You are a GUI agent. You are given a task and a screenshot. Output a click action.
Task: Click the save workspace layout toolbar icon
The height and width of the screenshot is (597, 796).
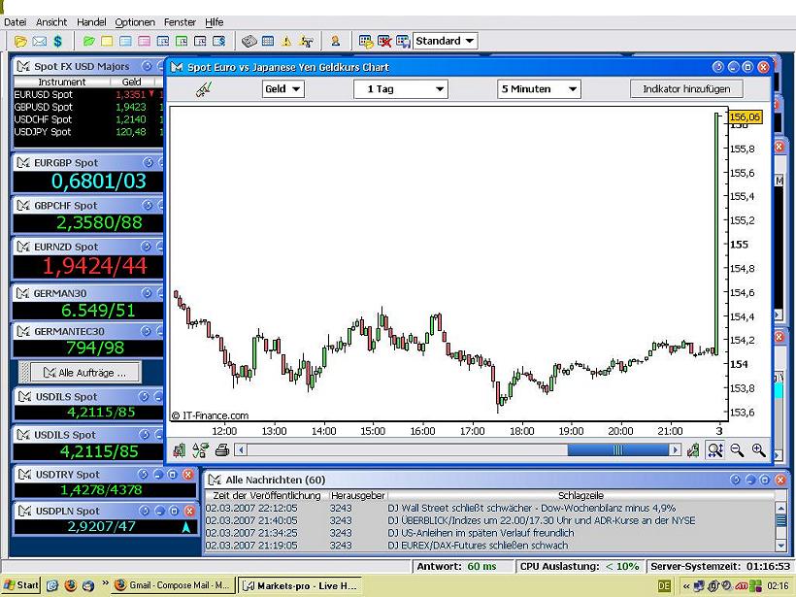[x=403, y=41]
